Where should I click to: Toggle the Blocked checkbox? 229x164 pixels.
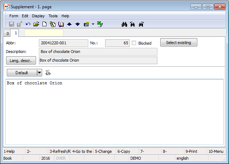(134, 43)
